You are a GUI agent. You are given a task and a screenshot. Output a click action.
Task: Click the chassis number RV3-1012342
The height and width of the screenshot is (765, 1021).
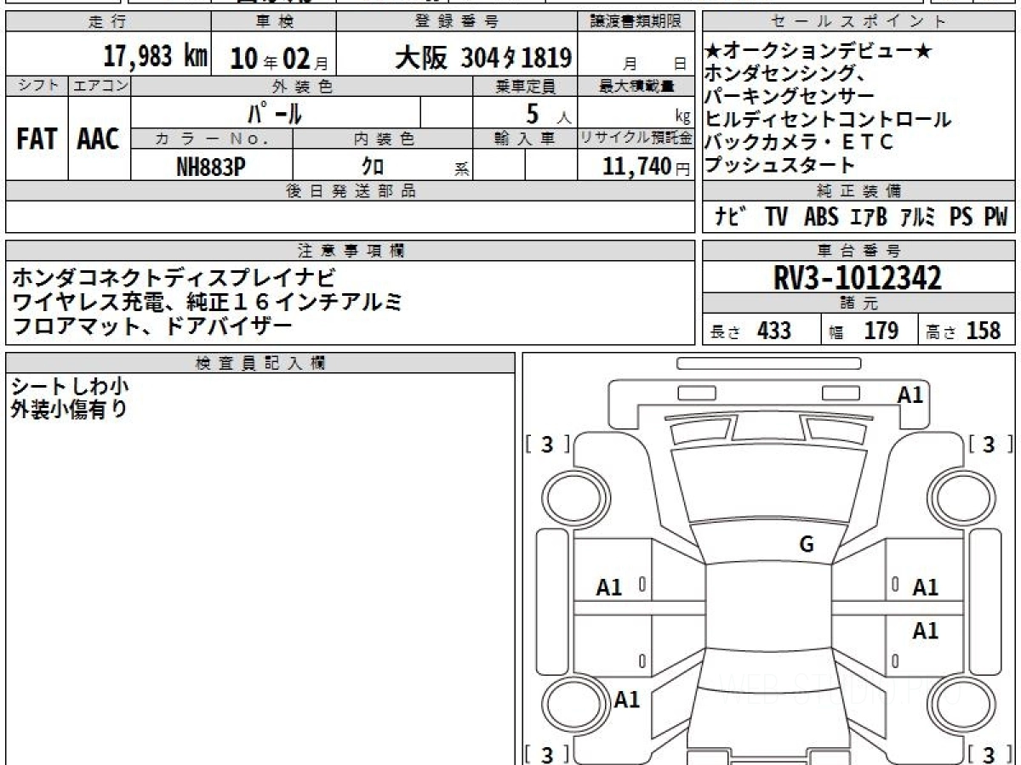[x=858, y=278]
